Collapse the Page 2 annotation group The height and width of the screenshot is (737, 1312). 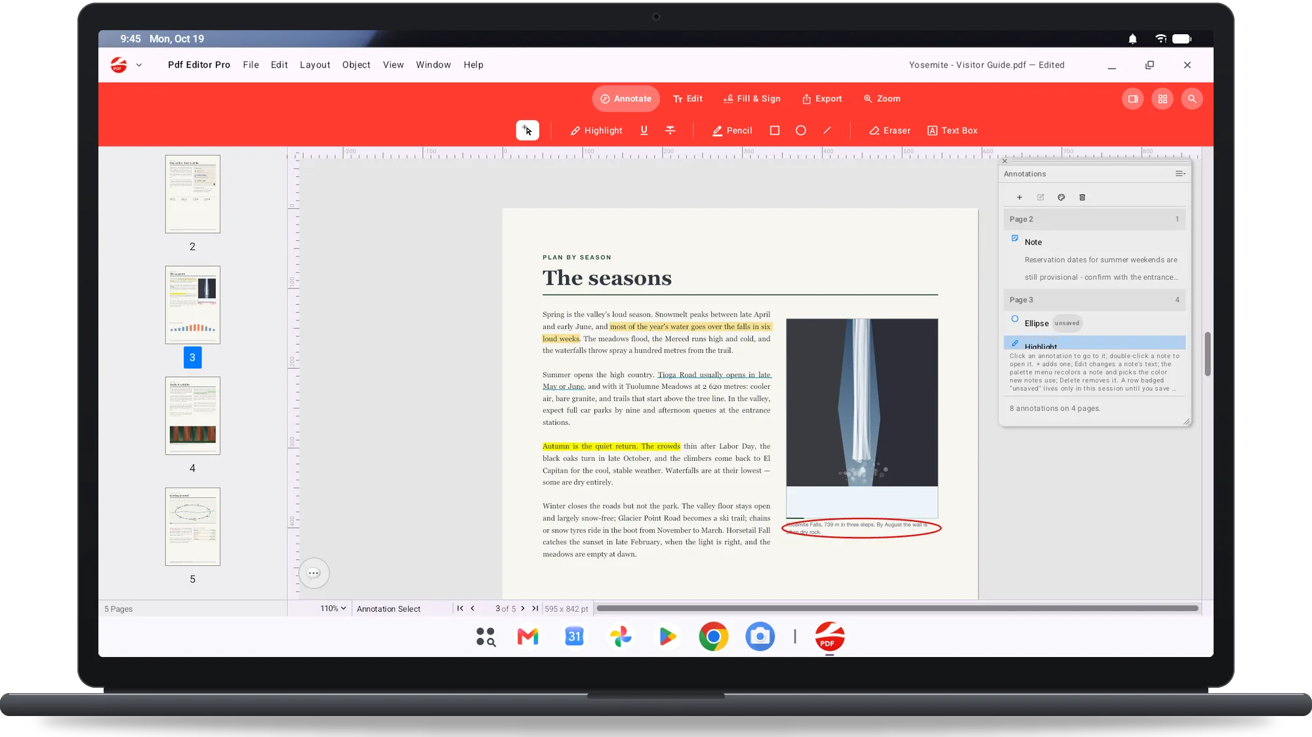click(x=1094, y=219)
